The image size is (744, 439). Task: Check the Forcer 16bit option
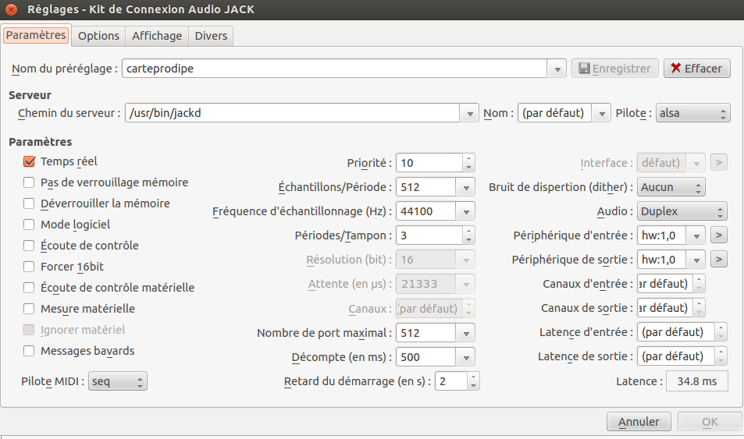click(29, 267)
